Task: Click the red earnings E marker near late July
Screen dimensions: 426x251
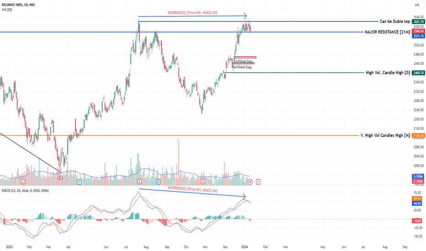Action: pos(139,182)
